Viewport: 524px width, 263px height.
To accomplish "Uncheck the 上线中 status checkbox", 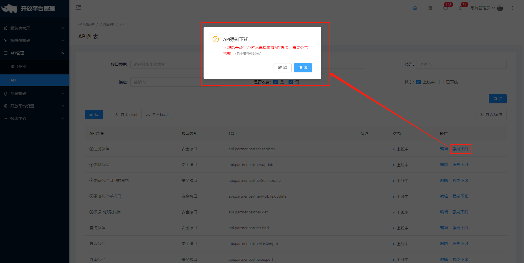I will tap(418, 82).
